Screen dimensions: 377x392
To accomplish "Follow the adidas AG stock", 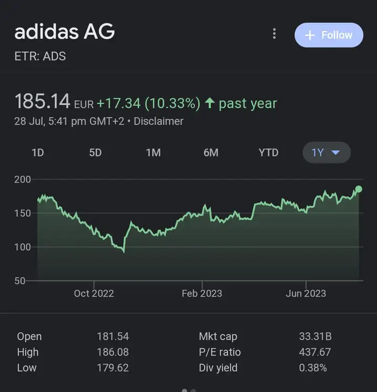I will click(329, 35).
